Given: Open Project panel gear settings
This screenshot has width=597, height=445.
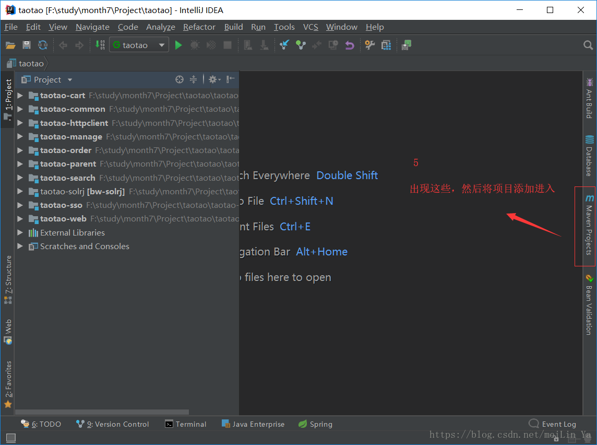Looking at the screenshot, I should [214, 79].
